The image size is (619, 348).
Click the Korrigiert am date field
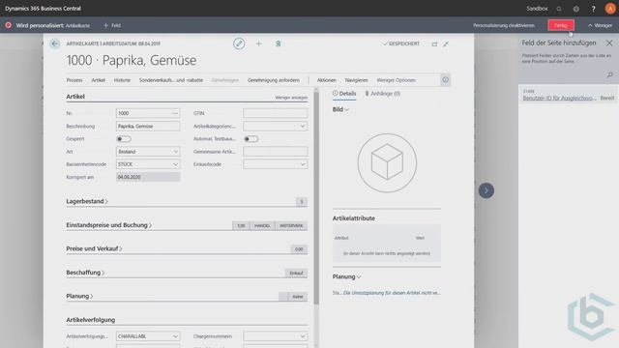(148, 177)
